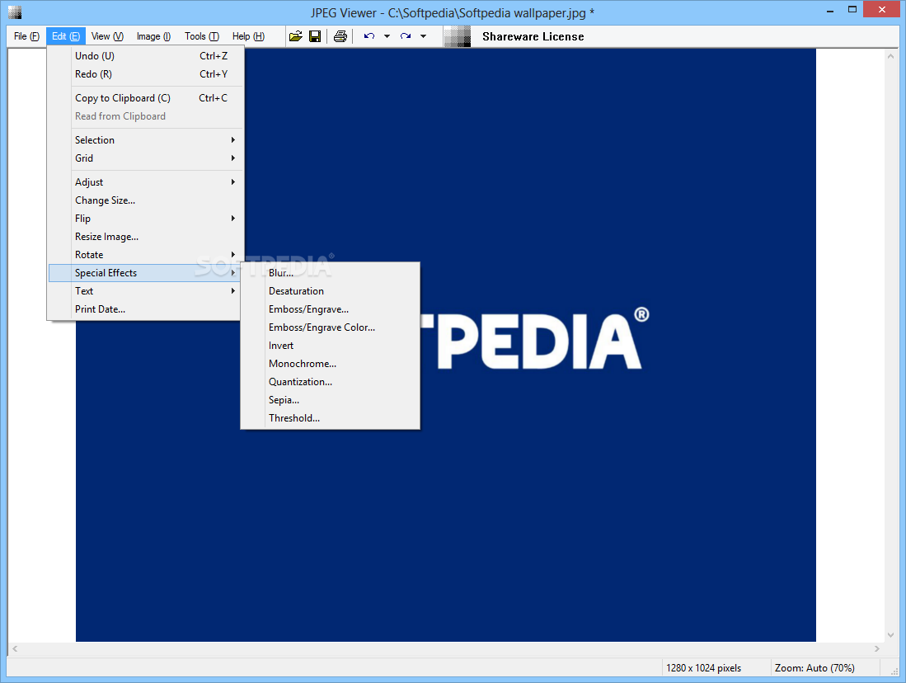Screen dimensions: 906x683
Task: Open the Quantization... effect
Action: pyautogui.click(x=330, y=382)
